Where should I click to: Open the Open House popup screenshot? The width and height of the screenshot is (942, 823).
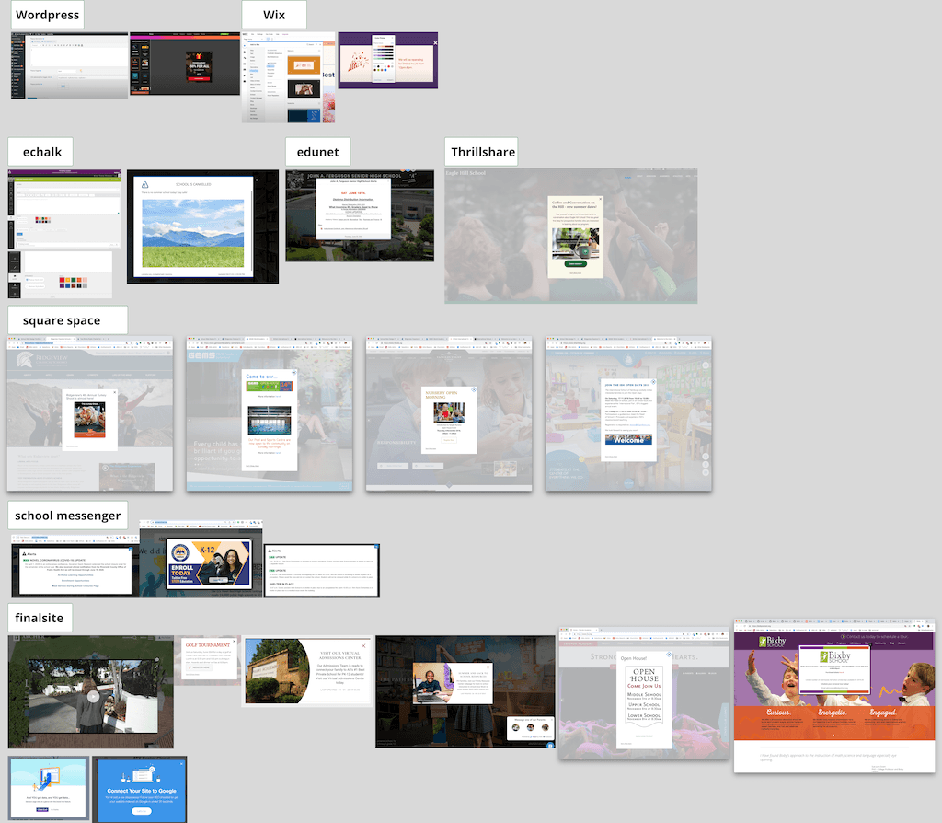coord(644,692)
